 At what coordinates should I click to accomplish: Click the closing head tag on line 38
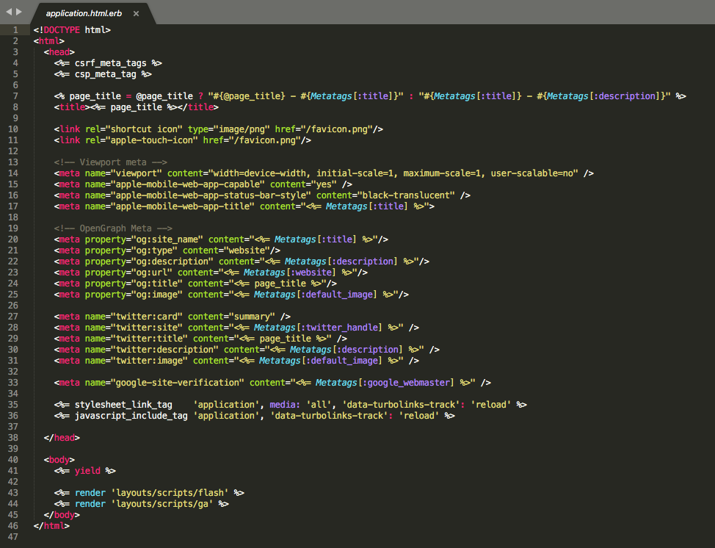(62, 438)
